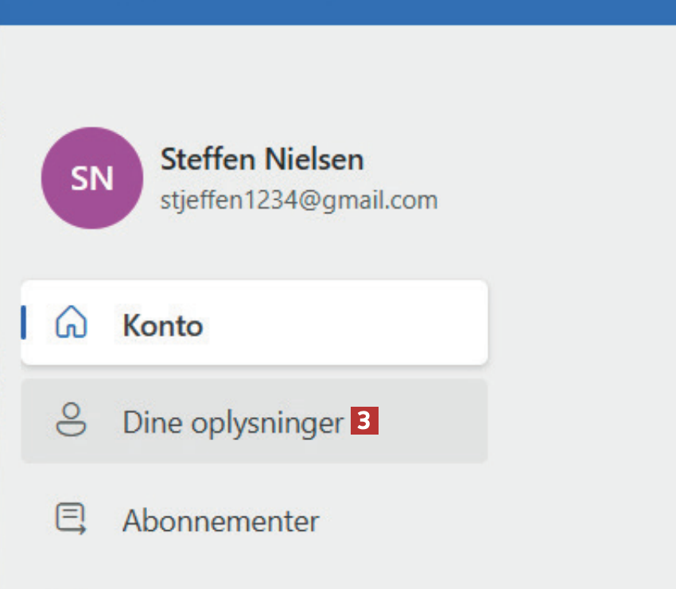This screenshot has width=676, height=589.
Task: Click the white SN initials text
Action: (x=91, y=179)
